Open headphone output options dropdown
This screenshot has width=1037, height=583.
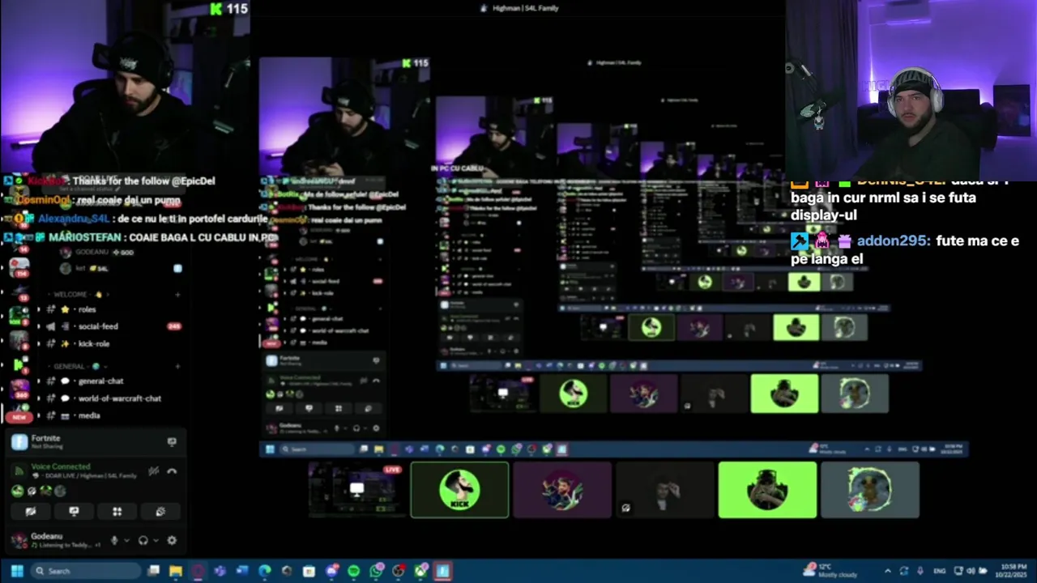[155, 540]
